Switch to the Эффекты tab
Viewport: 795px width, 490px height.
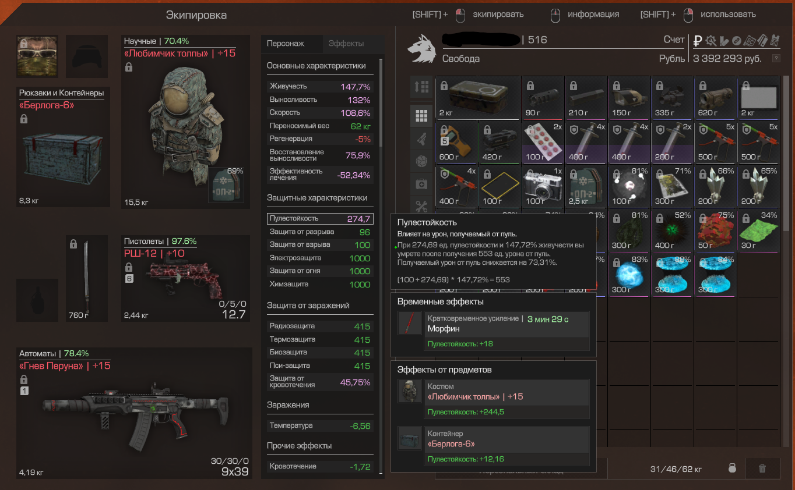(x=346, y=44)
